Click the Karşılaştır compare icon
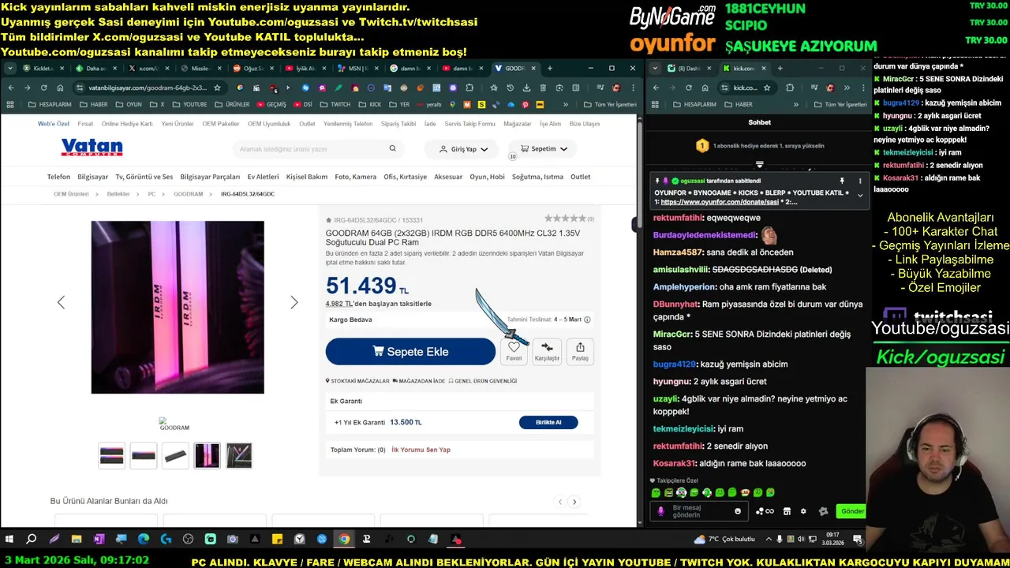 click(547, 351)
